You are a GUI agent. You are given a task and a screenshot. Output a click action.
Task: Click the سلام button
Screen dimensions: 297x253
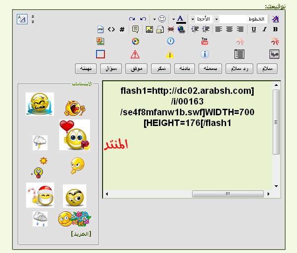point(267,69)
